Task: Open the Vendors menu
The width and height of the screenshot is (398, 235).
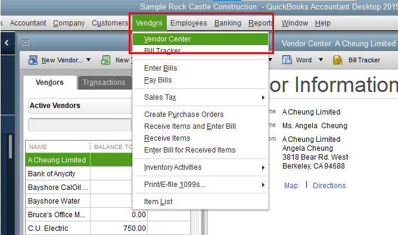Action: 149,23
